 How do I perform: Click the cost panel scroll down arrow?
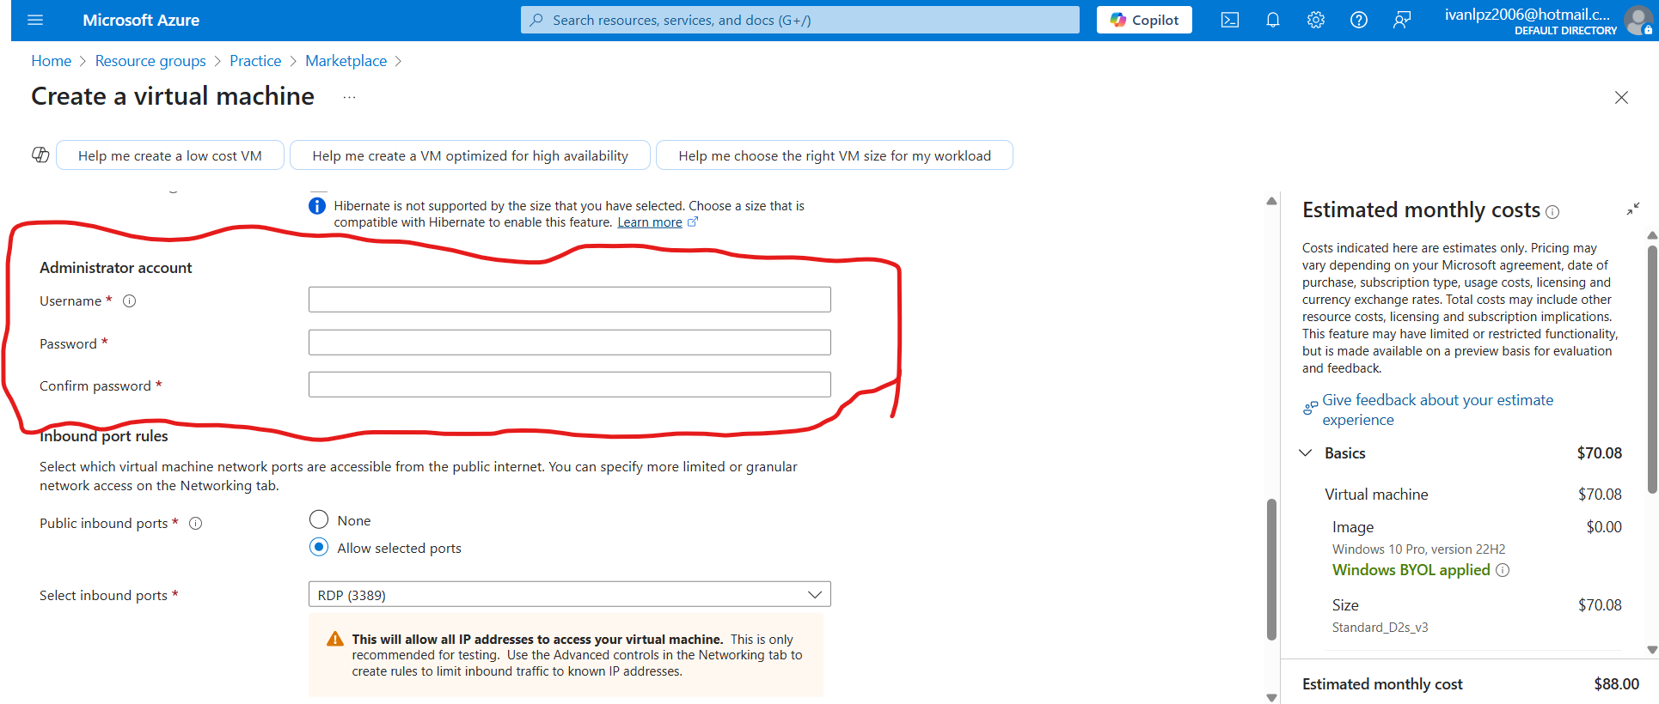(x=1651, y=650)
